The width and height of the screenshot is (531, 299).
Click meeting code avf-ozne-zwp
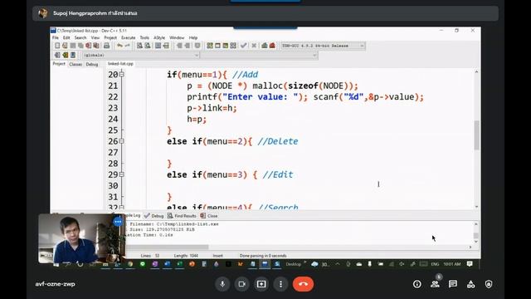56,284
